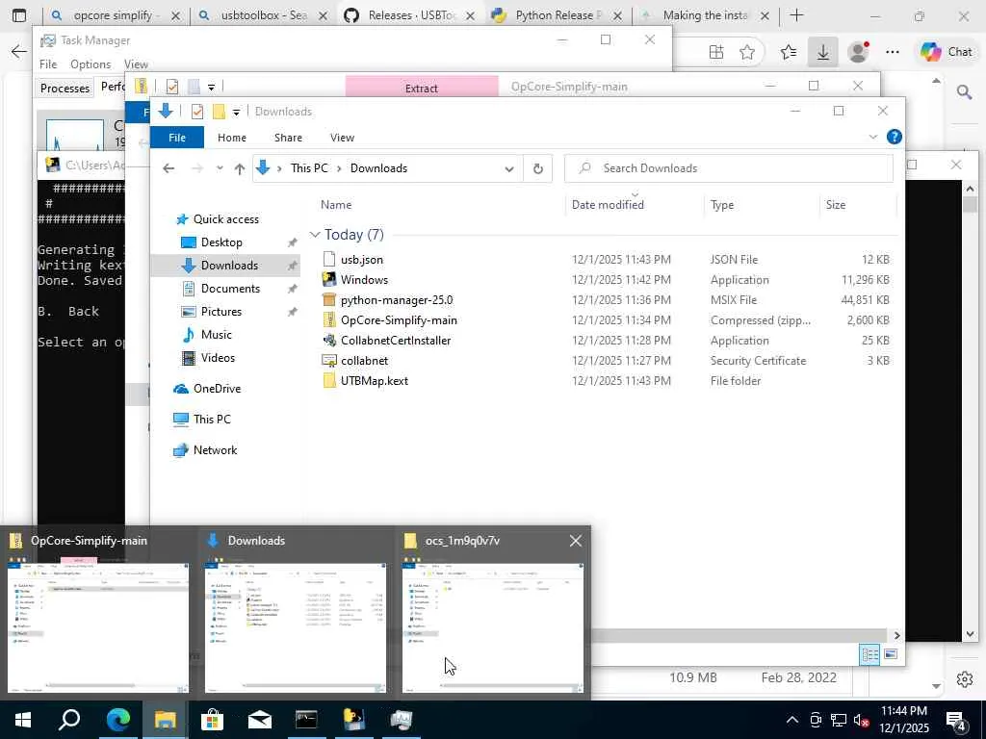Open Edge sidebar search icon
Viewport: 986px width, 739px height.
(x=964, y=93)
